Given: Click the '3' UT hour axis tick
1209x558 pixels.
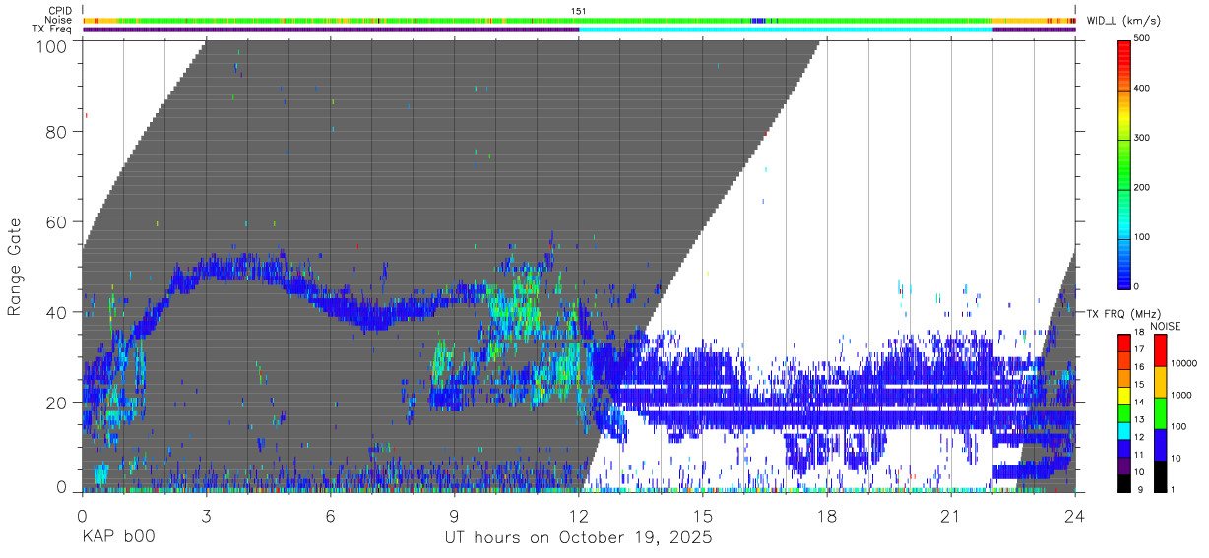Looking at the screenshot, I should pyautogui.click(x=206, y=516).
